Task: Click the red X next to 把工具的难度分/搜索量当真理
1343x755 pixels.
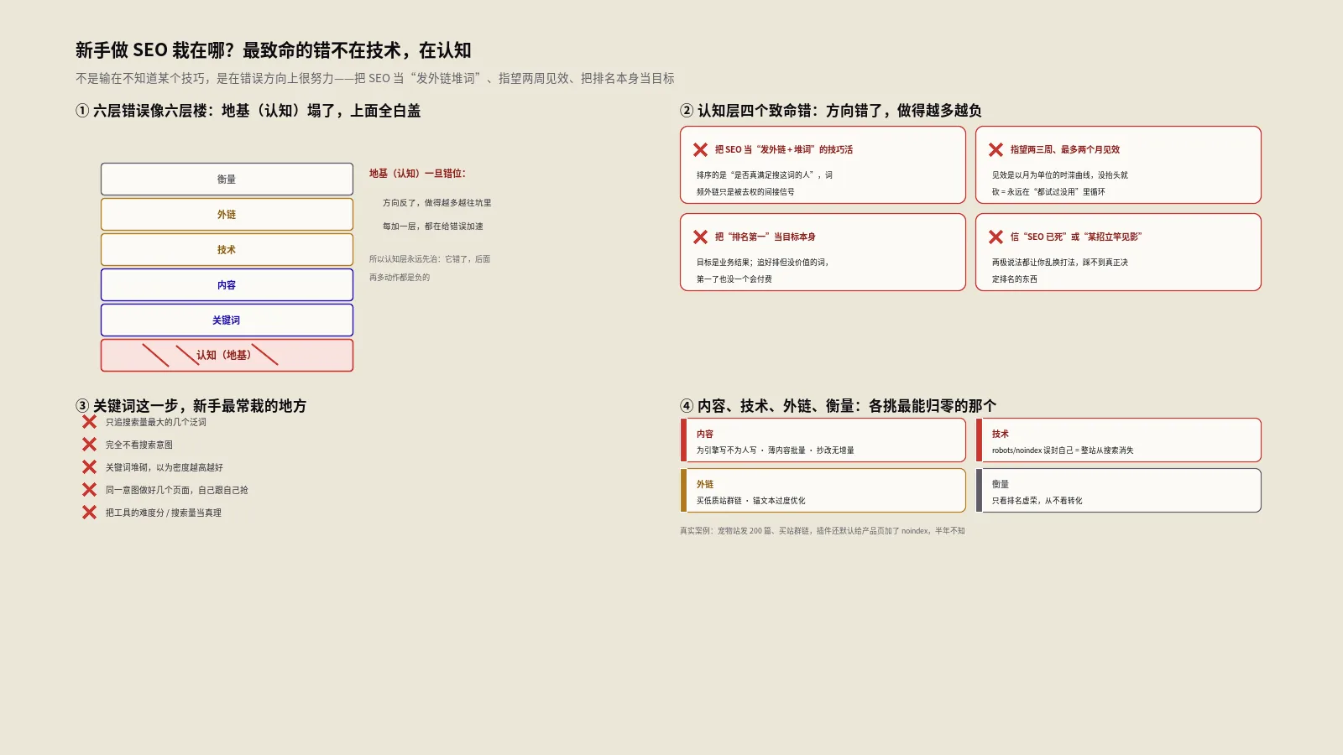Action: click(x=89, y=513)
